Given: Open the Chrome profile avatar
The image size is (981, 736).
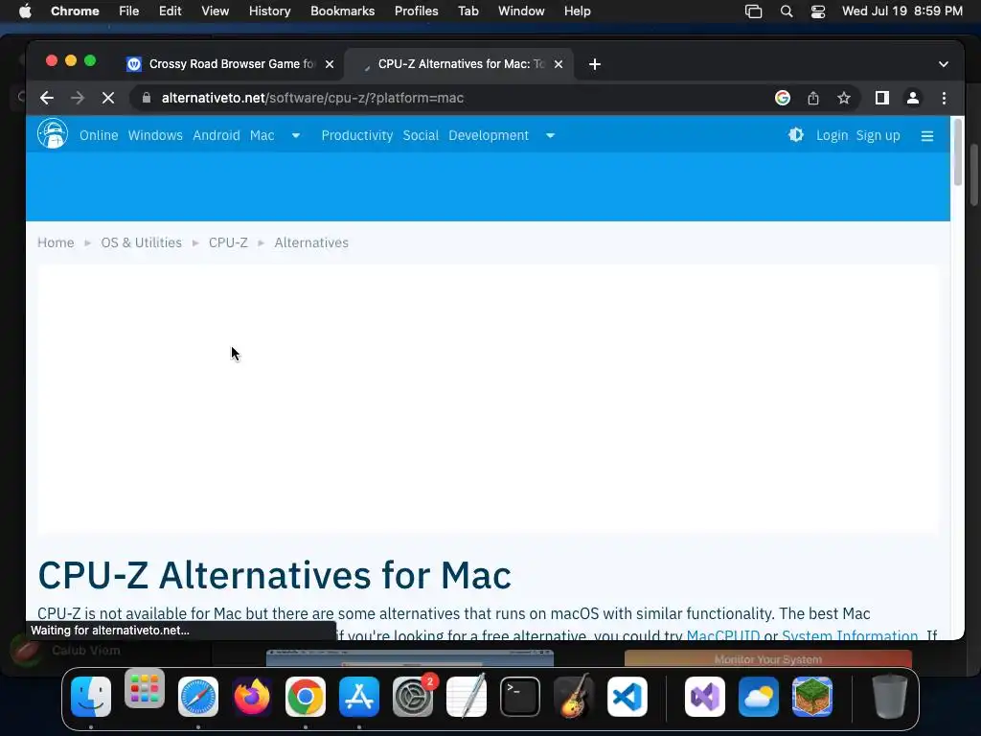Looking at the screenshot, I should coord(913,98).
